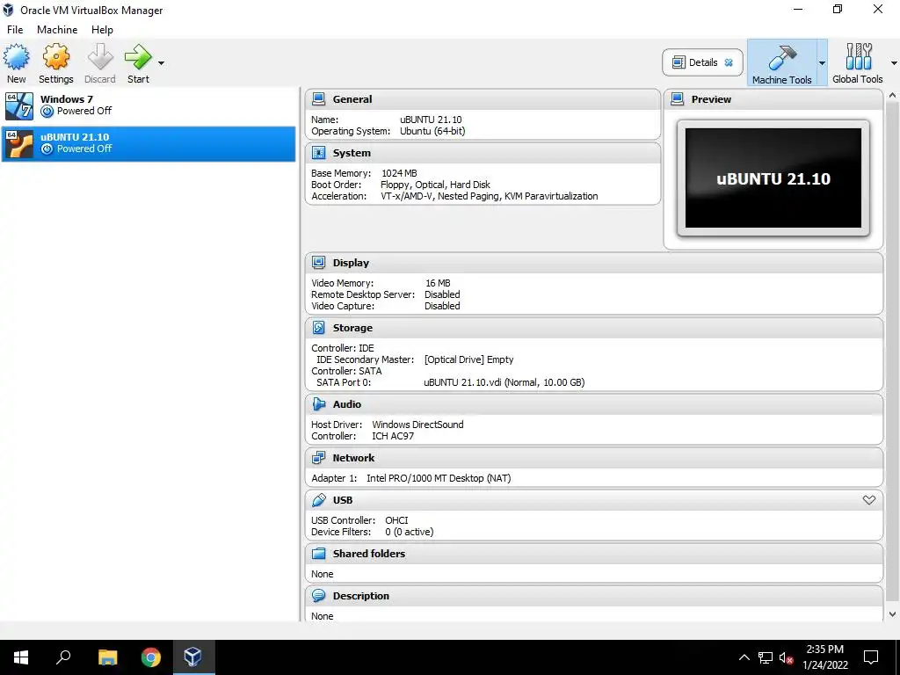Click the Description section speech-bubble icon
This screenshot has width=900, height=675.
click(x=318, y=596)
